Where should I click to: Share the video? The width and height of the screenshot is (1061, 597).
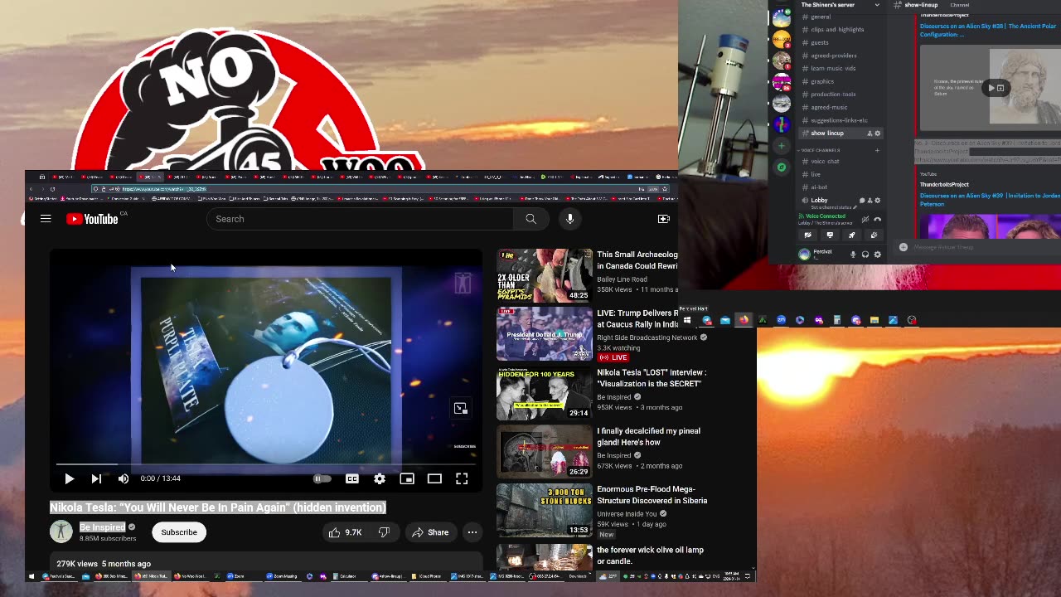click(430, 532)
